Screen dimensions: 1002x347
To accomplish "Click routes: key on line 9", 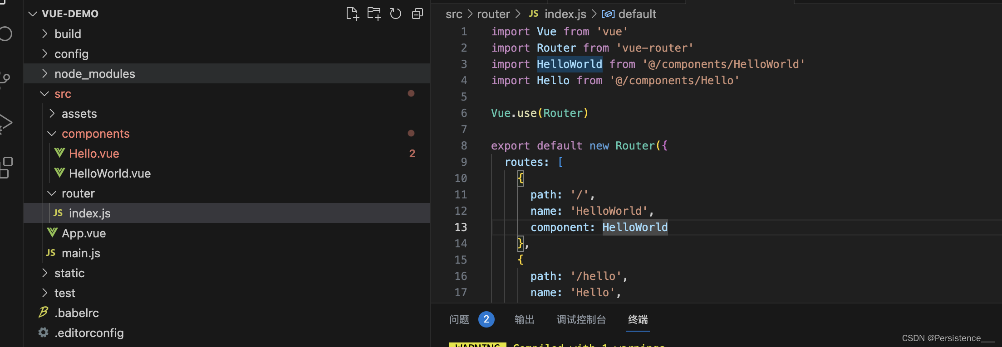I will (527, 162).
